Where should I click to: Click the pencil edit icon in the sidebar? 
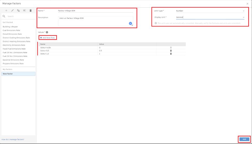12,11
